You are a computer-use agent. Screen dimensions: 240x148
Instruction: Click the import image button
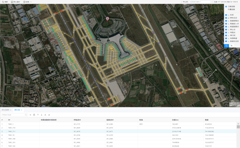(16, 2)
